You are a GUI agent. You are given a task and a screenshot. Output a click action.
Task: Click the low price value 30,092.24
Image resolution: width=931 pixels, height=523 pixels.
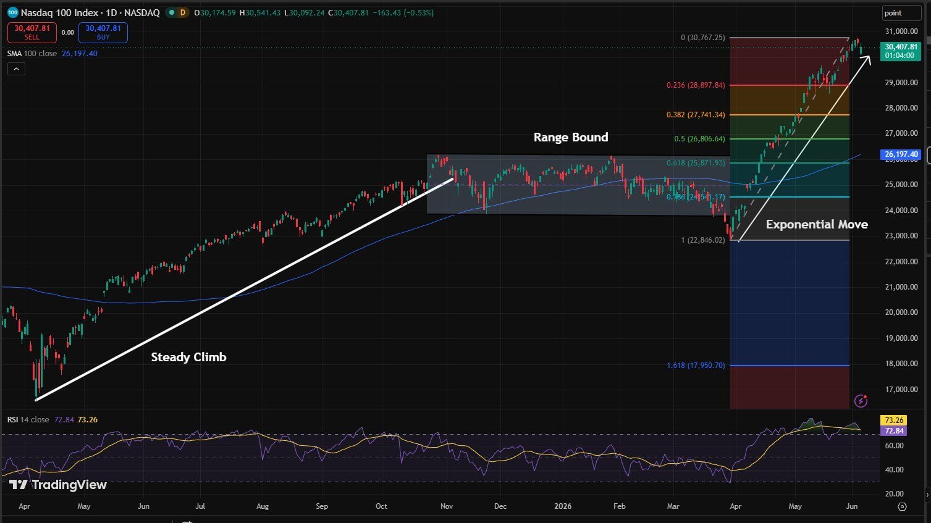306,12
